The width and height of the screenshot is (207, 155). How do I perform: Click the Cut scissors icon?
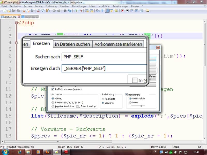coord(39,11)
